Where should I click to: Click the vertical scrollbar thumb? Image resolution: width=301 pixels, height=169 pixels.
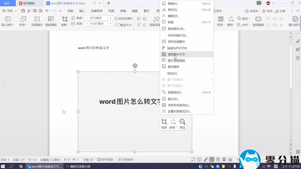[290, 66]
